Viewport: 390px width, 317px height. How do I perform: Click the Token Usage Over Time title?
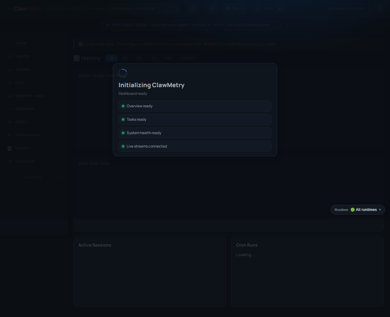pyautogui.click(x=102, y=76)
